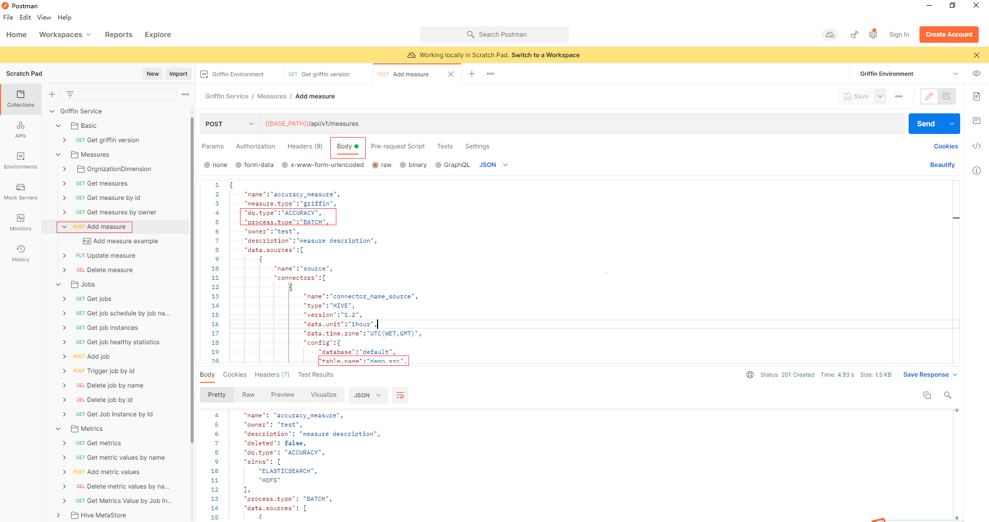Screen dimensions: 989x522
Task: Open the Tests request tab
Action: [445, 146]
